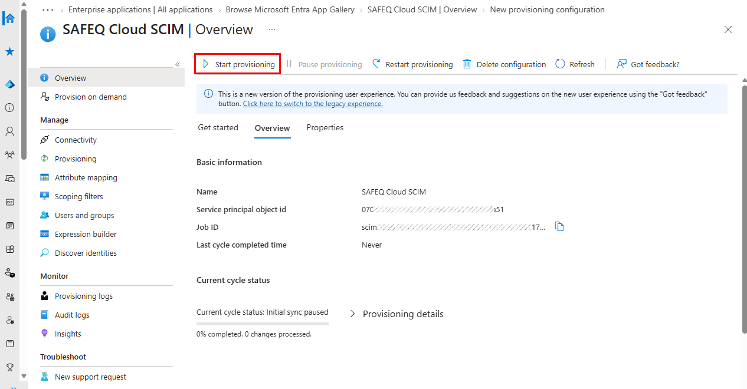Open the trophy icon in left rail
The height and width of the screenshot is (389, 747).
tap(9, 367)
